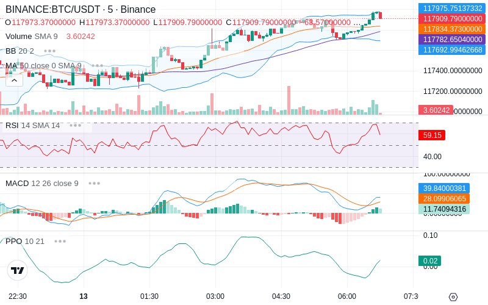
Task: Click the orange 117834.373 MA price tag
Action: [x=452, y=29]
